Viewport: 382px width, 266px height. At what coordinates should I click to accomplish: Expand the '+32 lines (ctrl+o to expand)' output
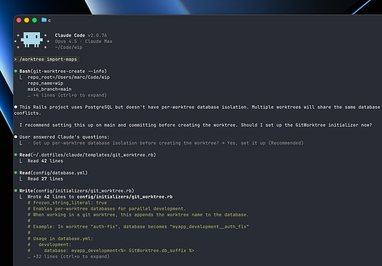pos(69,256)
